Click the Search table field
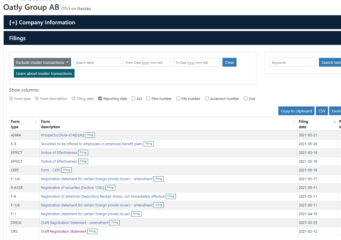 point(97,62)
